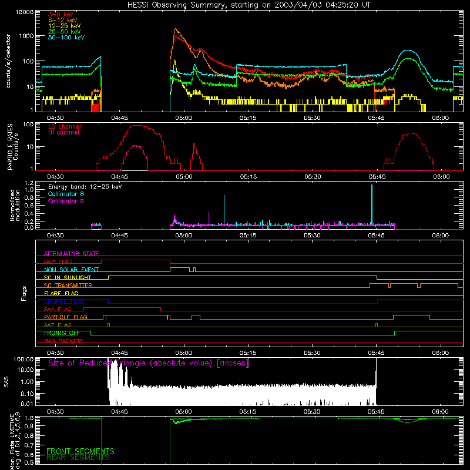The width and height of the screenshot is (470, 470).
Task: Select the cyan 50-100 keV legend label
Action: 66,38
